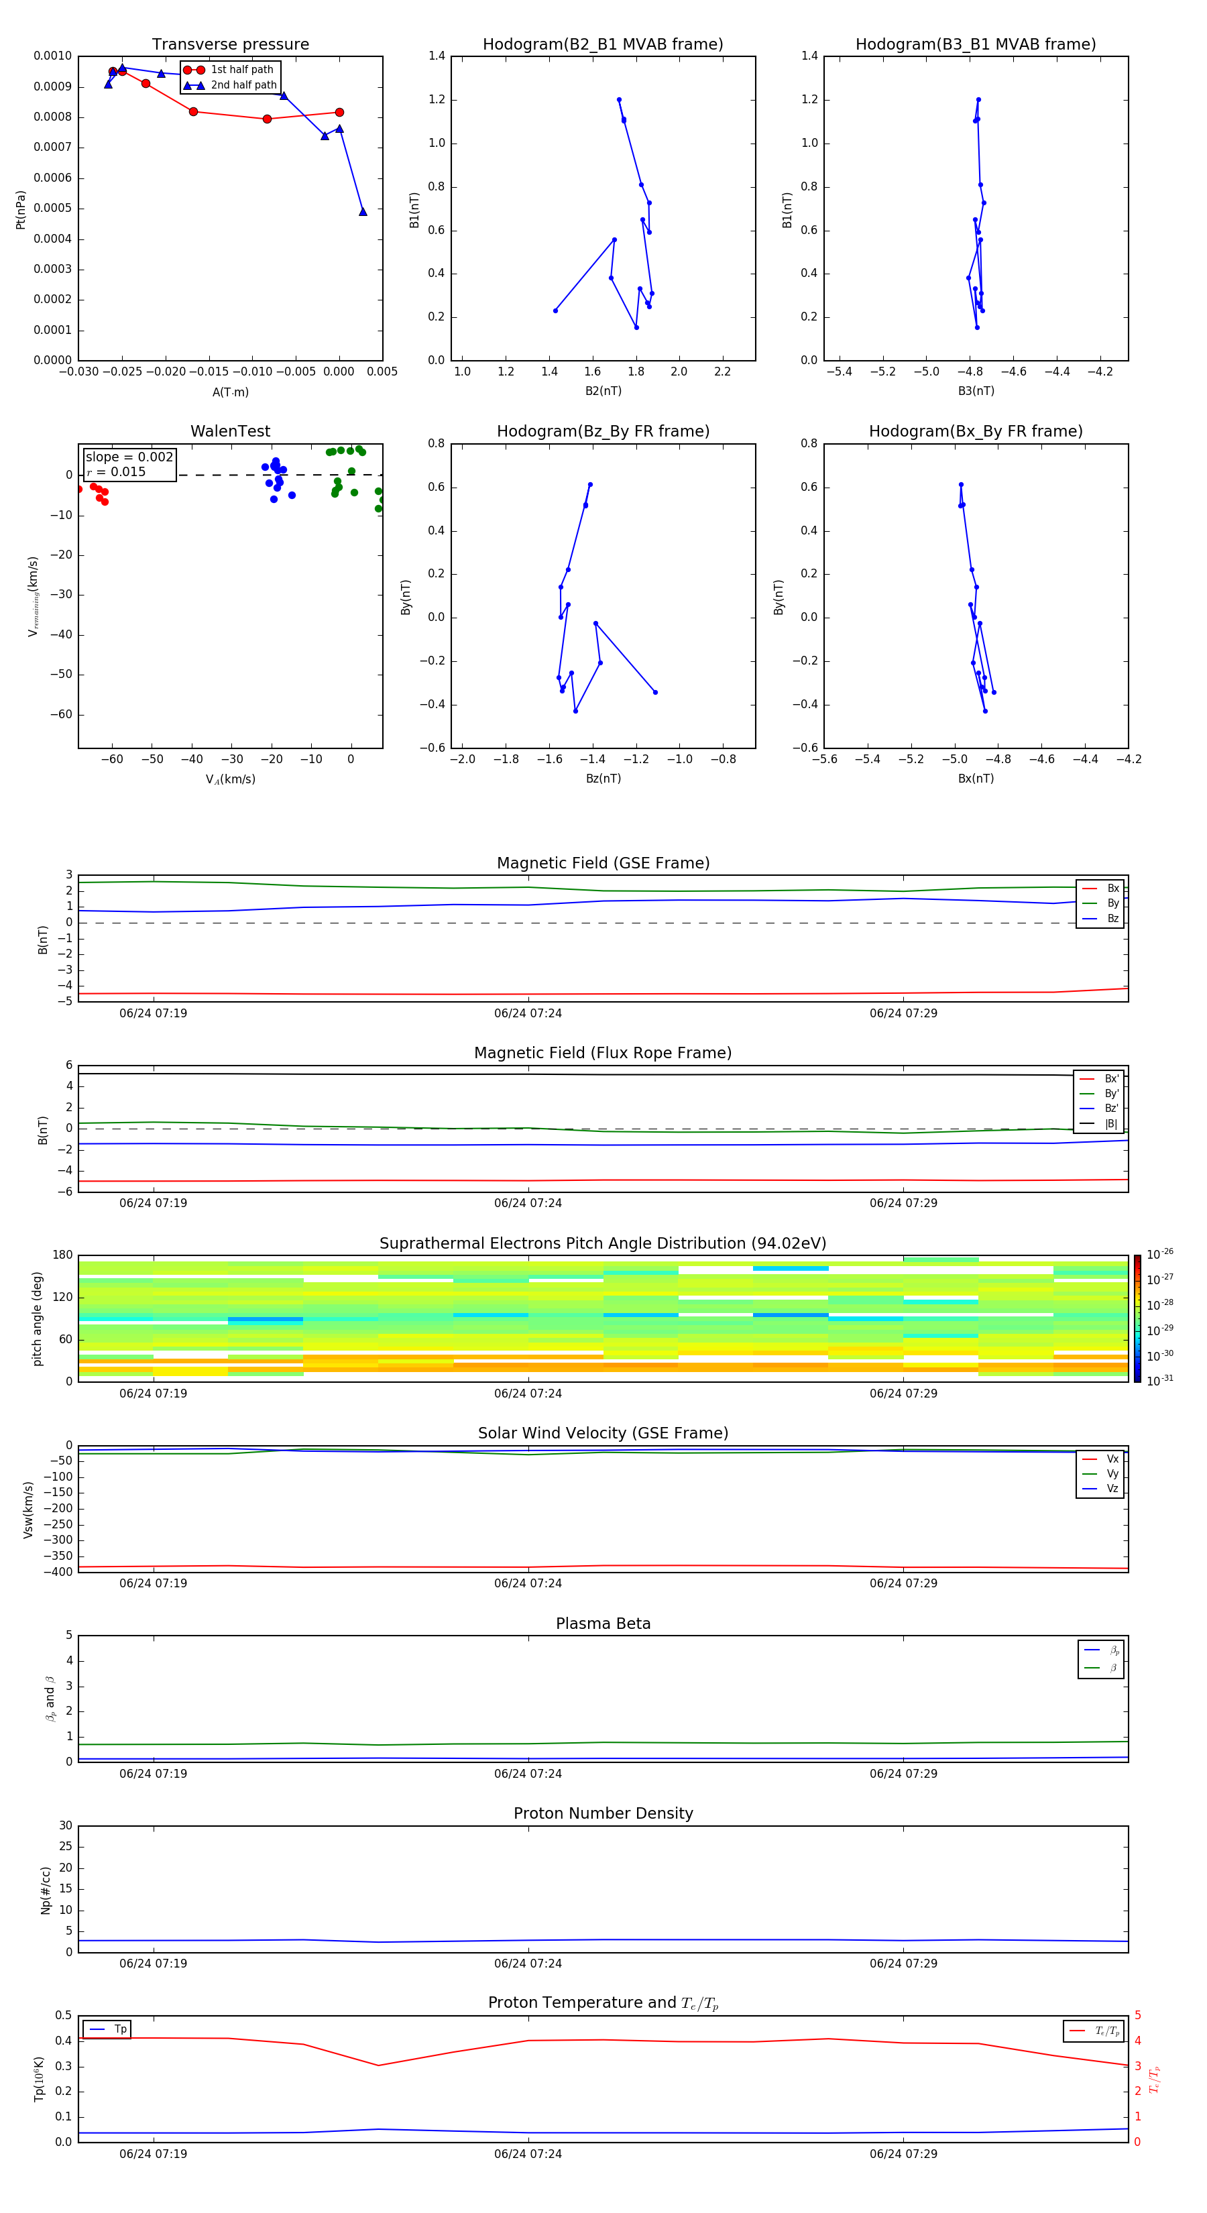Click 'Vy' in the solar wind velocity legend
The height and width of the screenshot is (2213, 1207).
pos(1112,1473)
